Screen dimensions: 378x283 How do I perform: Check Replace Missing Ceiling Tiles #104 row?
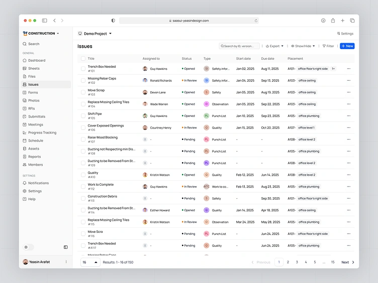(x=83, y=104)
